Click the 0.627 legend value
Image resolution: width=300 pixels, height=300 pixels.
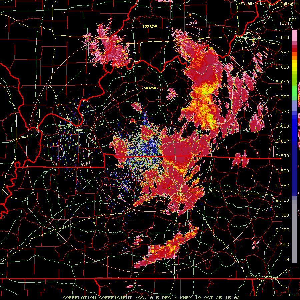click(282, 141)
